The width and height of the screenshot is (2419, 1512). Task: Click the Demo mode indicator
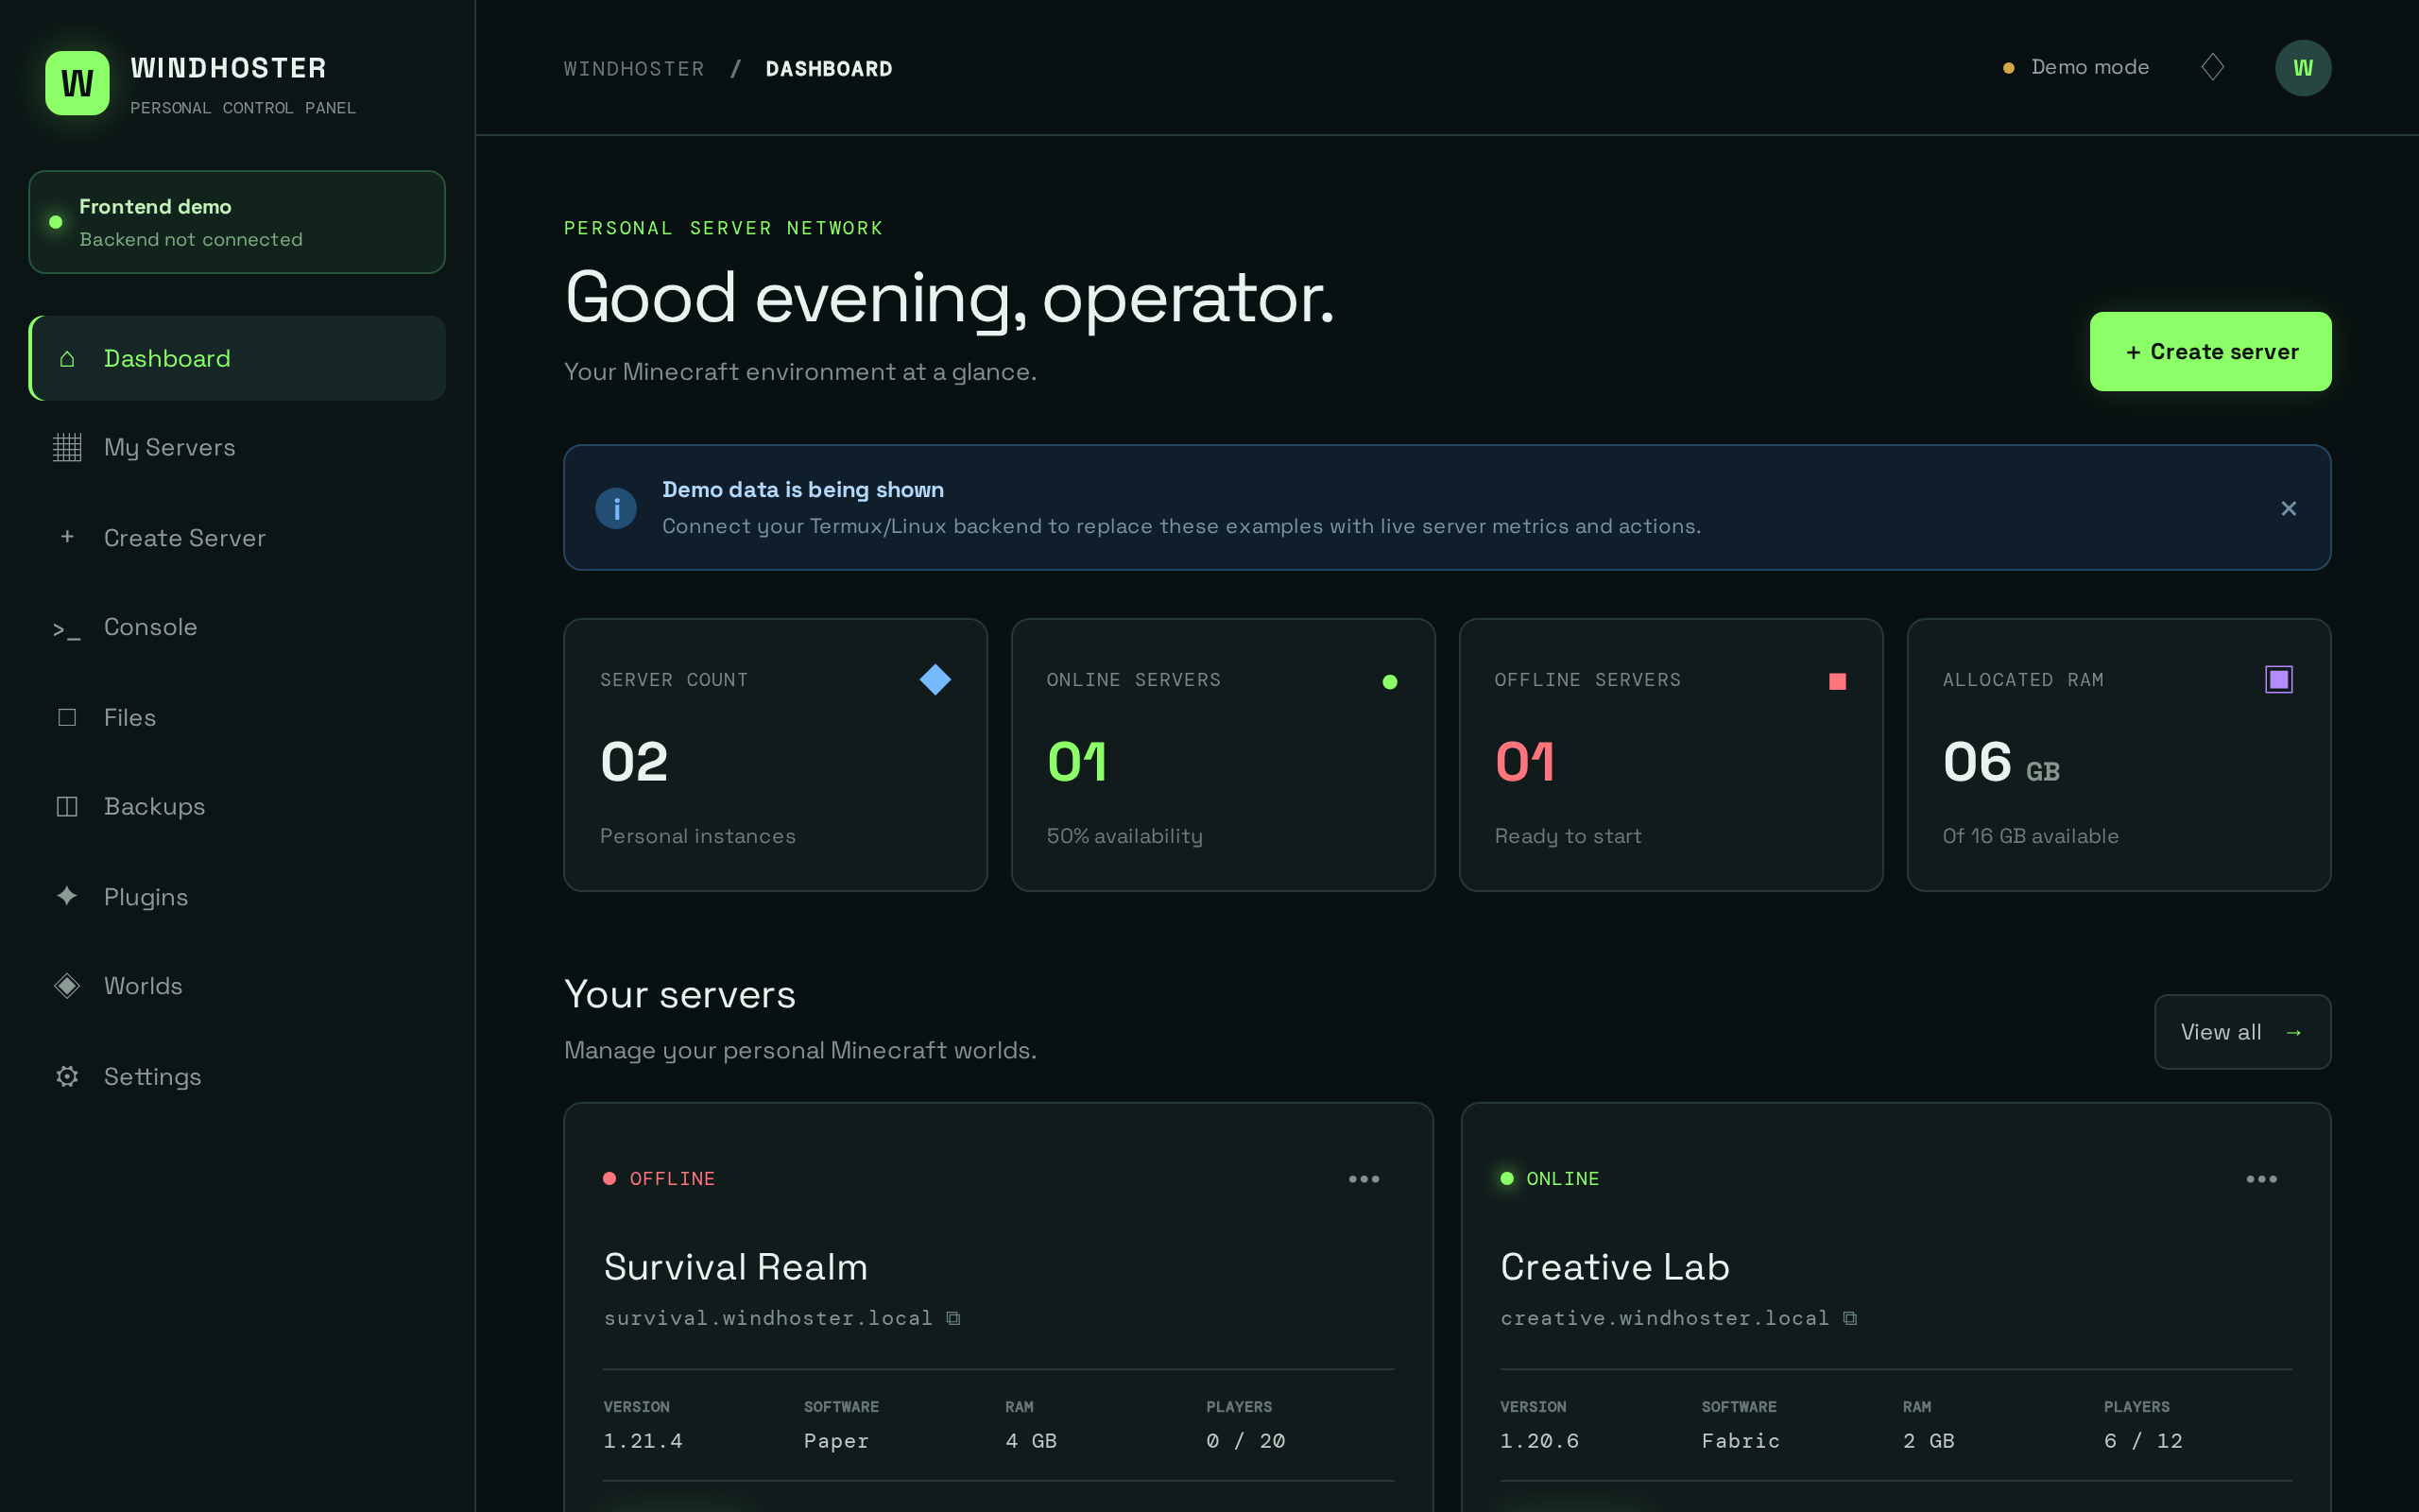(x=2076, y=67)
